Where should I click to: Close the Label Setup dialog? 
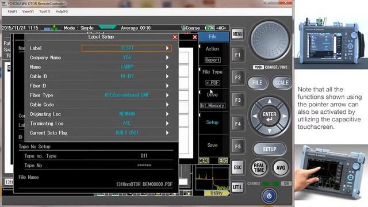[175, 37]
